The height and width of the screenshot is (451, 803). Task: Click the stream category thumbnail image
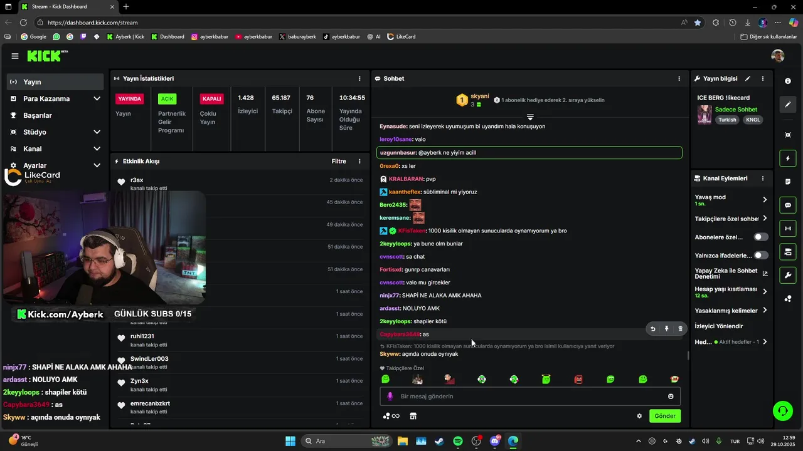(x=705, y=115)
